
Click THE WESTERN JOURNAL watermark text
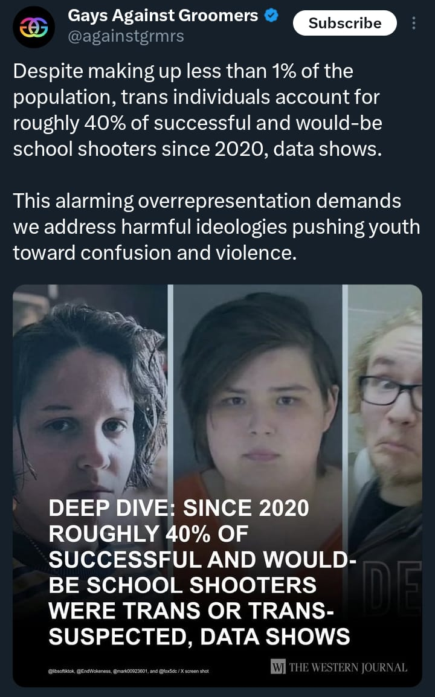coord(348,667)
